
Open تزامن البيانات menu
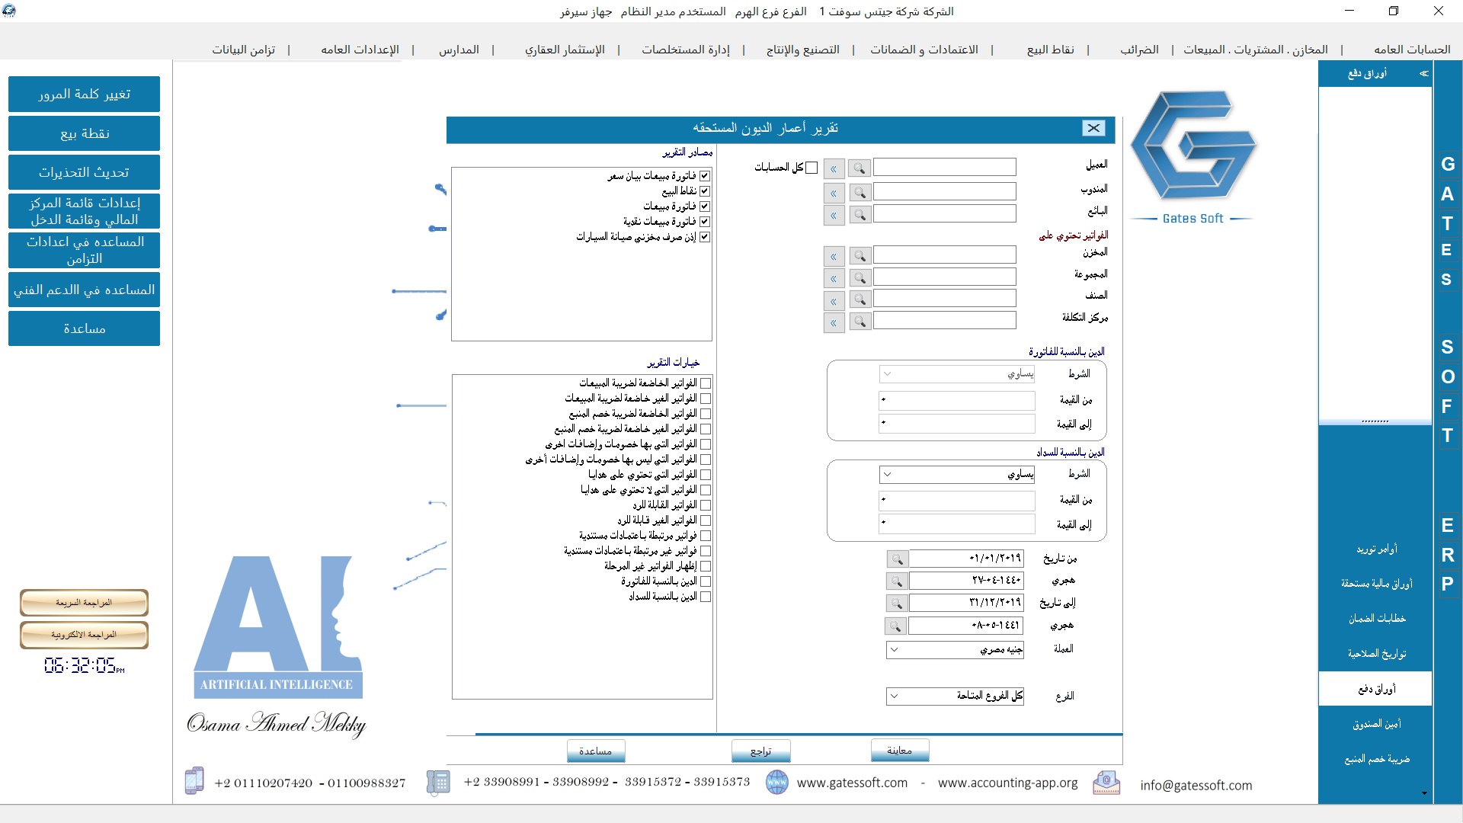click(243, 50)
